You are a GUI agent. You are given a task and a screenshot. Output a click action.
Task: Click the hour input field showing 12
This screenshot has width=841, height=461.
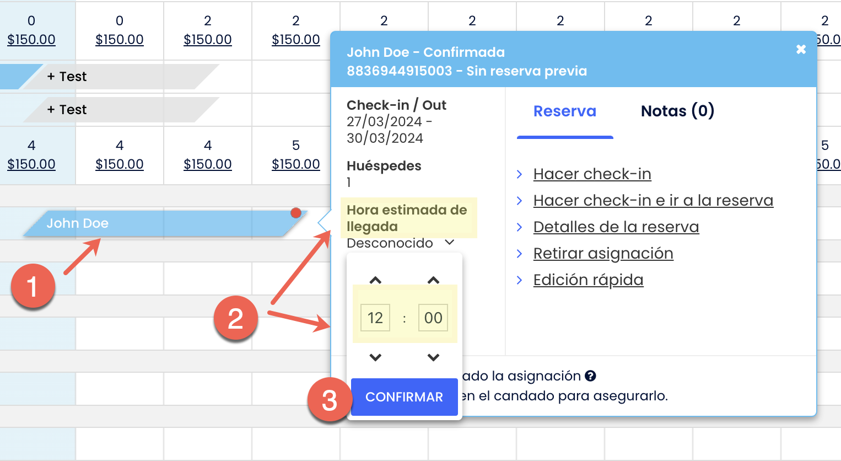pos(375,318)
